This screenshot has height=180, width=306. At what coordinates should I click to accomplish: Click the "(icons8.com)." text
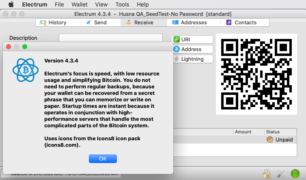click(x=62, y=145)
